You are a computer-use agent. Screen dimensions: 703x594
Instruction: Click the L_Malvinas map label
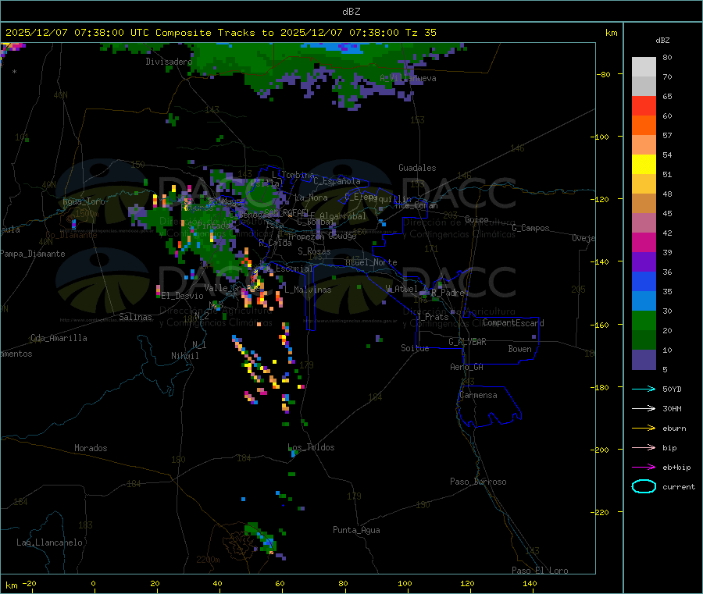point(308,290)
